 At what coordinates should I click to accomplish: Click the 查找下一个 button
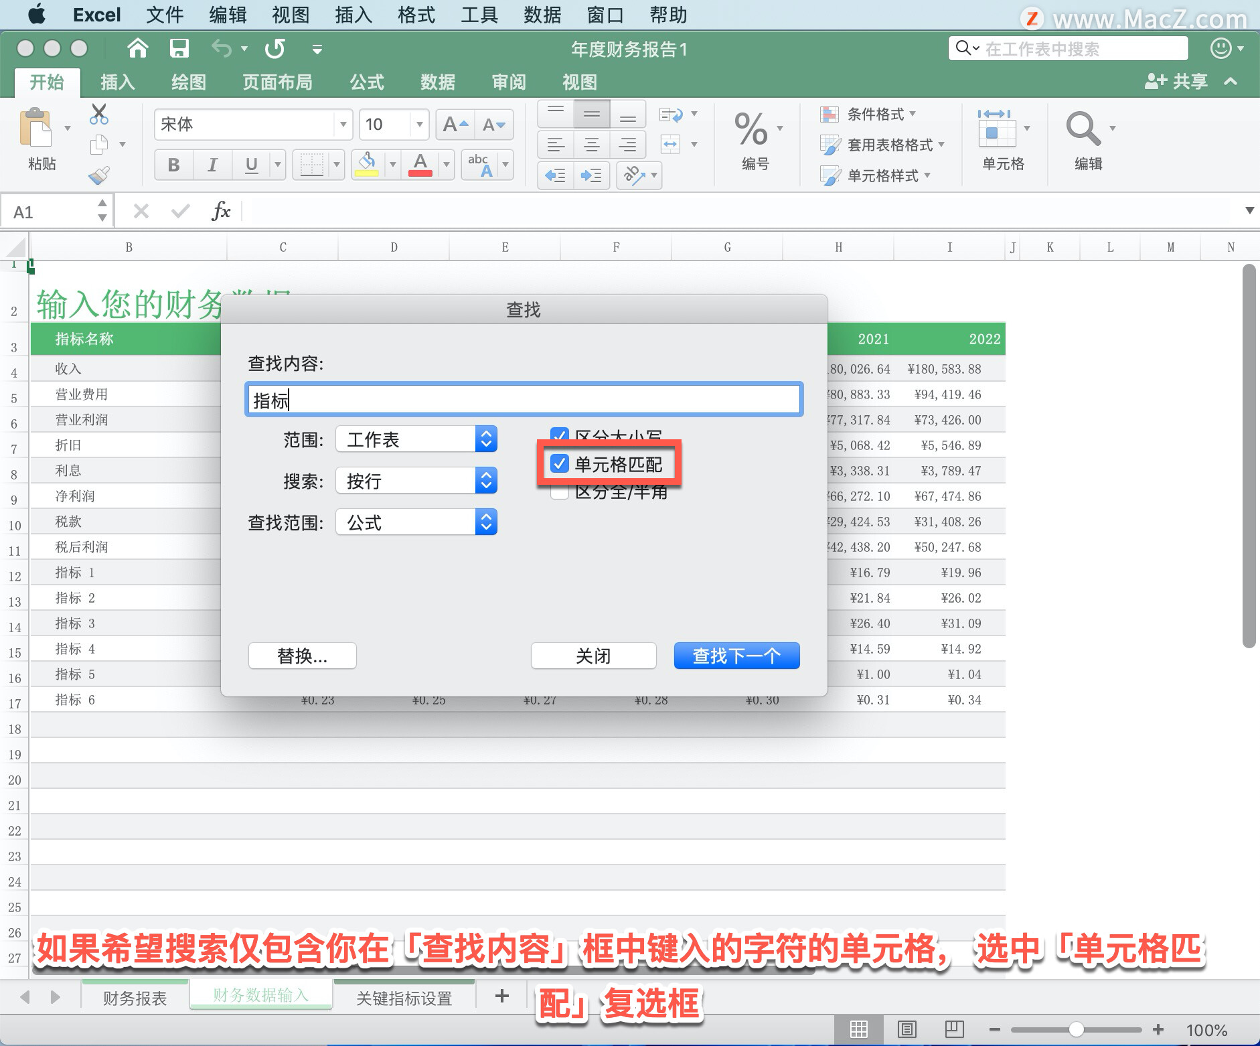click(736, 656)
